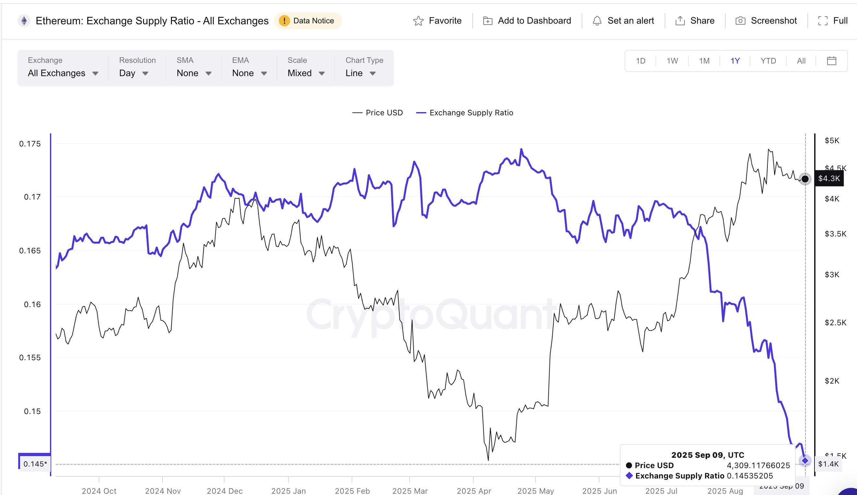Click the Share icon

point(680,20)
